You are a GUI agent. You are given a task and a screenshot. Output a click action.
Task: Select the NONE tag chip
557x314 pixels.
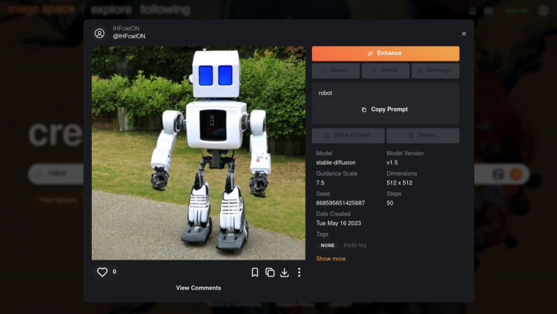[327, 246]
